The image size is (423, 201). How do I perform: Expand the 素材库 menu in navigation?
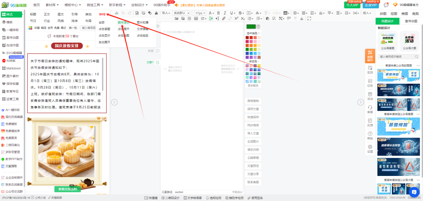tap(52, 5)
